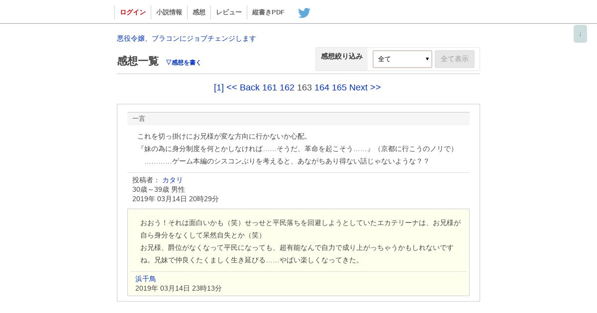
Task: Open the 感想 top menu item
Action: pyautogui.click(x=199, y=12)
